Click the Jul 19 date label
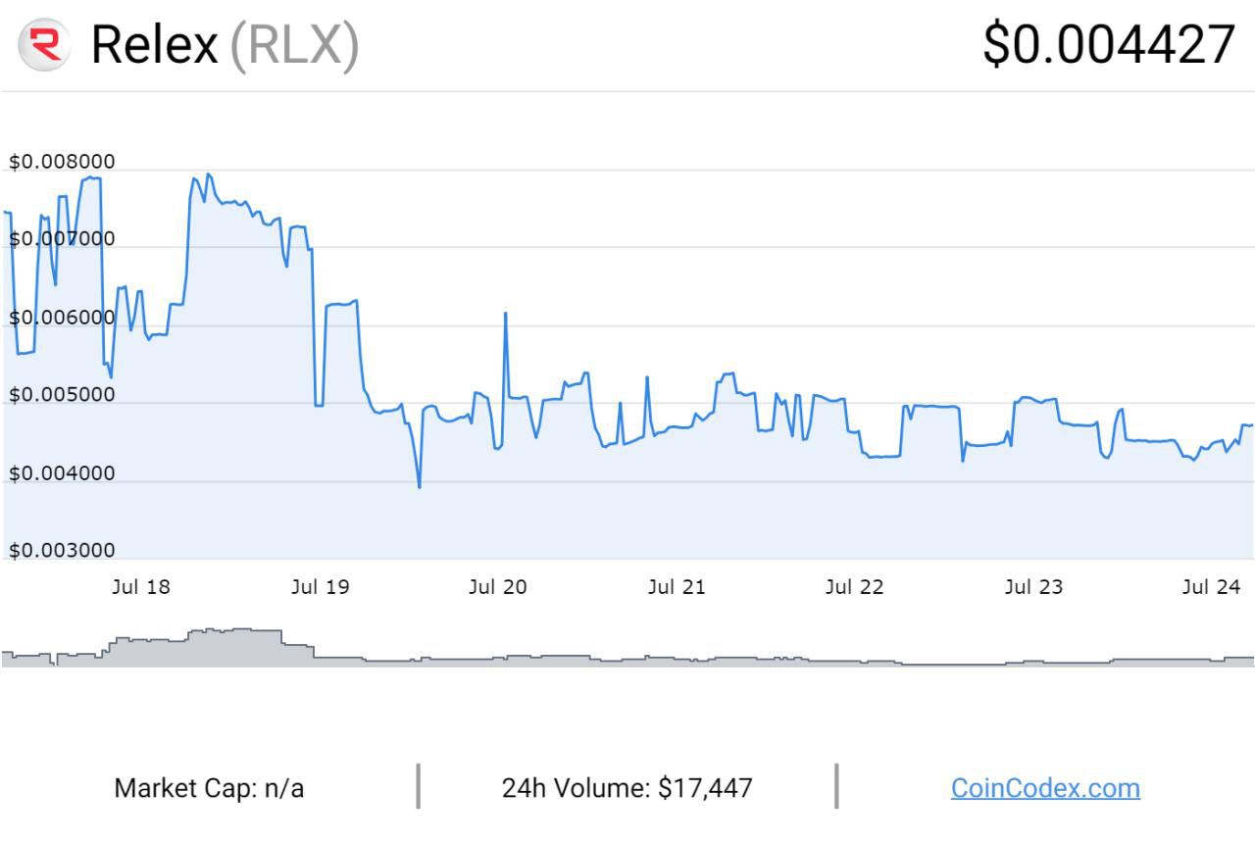This screenshot has width=1255, height=842. [x=320, y=587]
